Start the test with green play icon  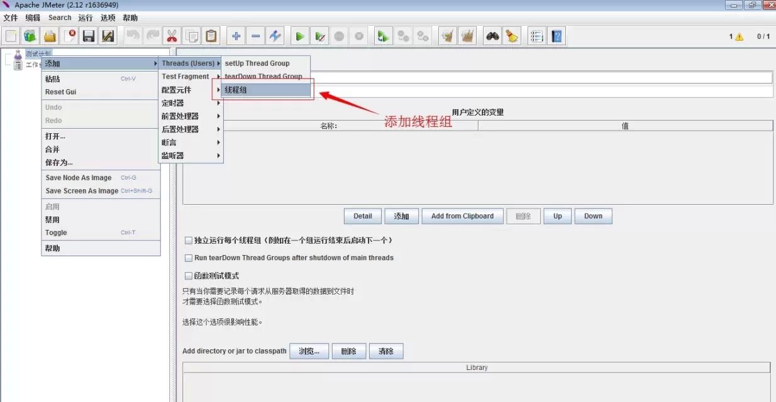pos(300,36)
